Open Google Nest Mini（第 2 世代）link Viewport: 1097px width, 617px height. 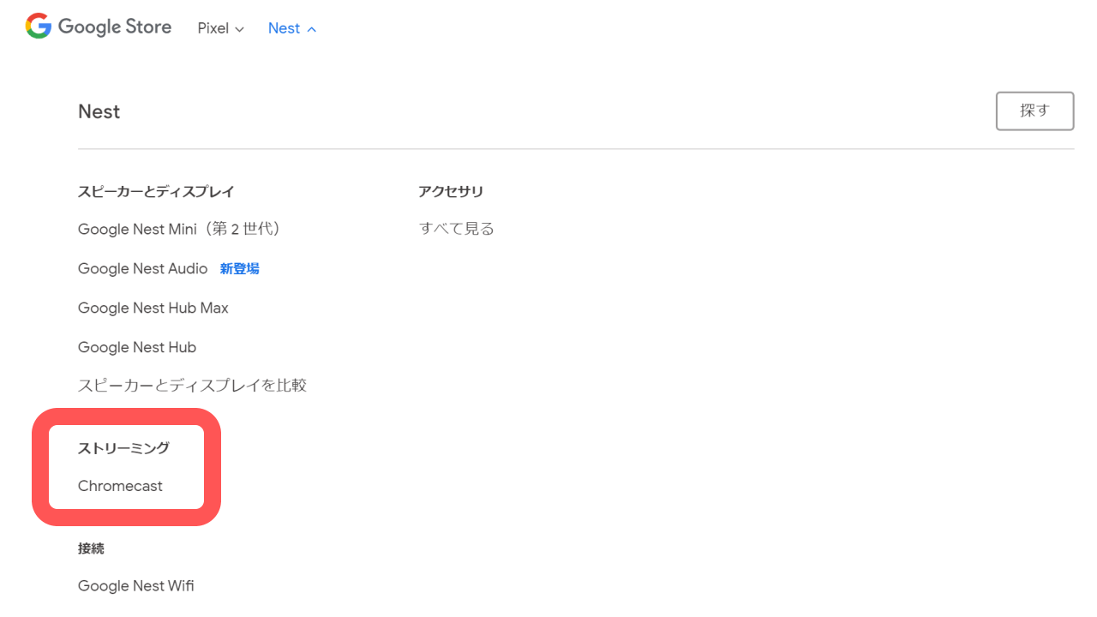pyautogui.click(x=179, y=229)
